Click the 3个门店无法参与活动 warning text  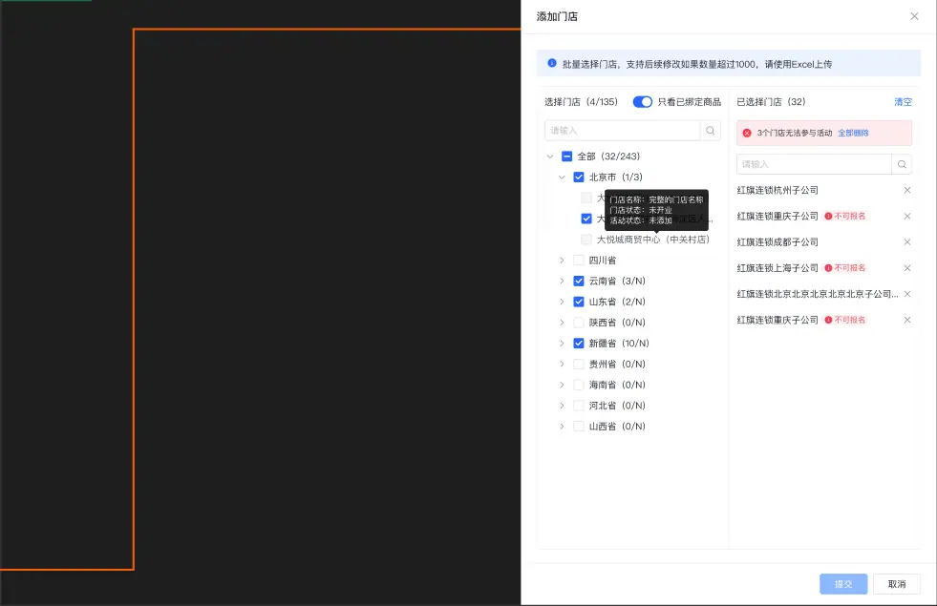(794, 134)
